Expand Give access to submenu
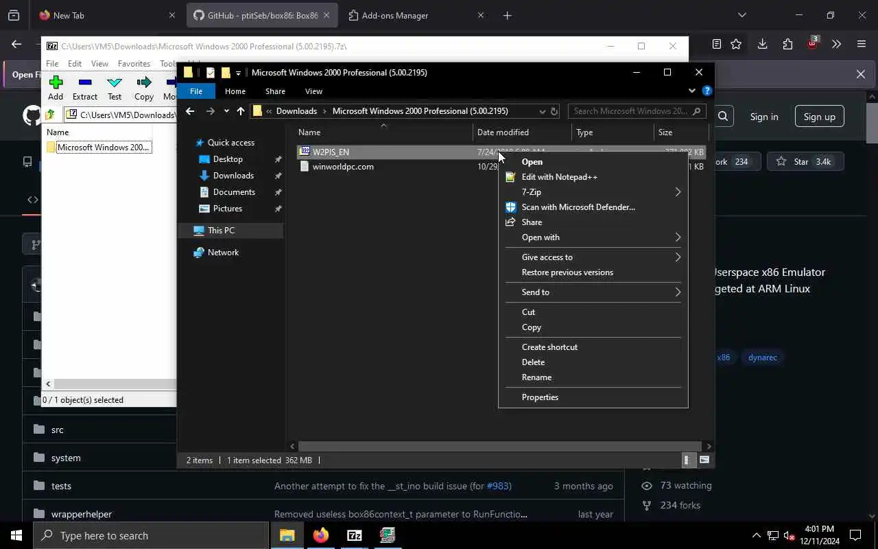 pos(678,257)
